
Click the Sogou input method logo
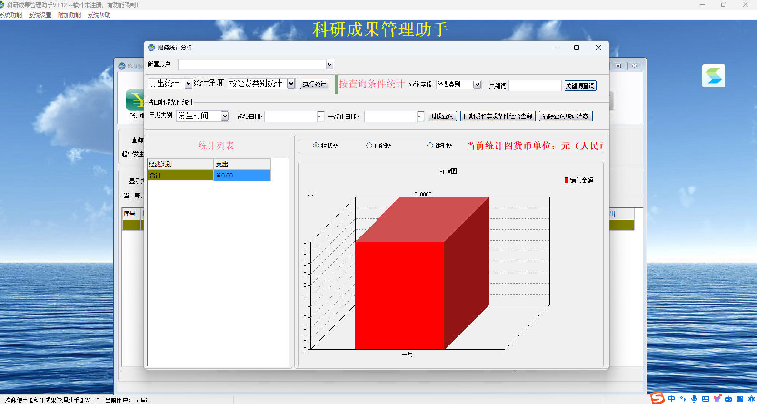tap(657, 398)
